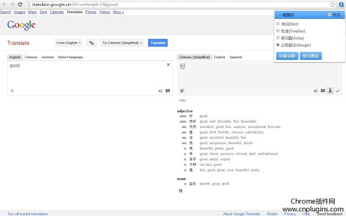Select the 有道(YouDao) dictionary radio option
Image resolution: width=346 pixels, height=216 pixels.
[278, 31]
